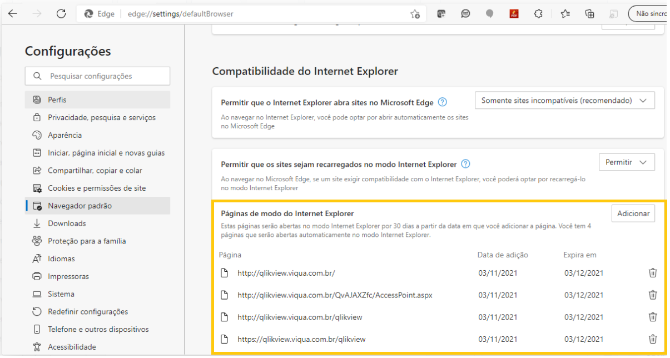Open Somente sites incompatíveis dropdown
This screenshot has width=670, height=358.
click(564, 101)
